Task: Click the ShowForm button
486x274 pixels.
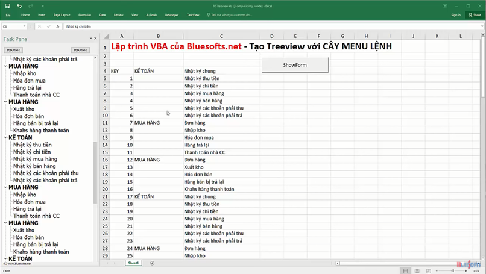Action: [x=295, y=65]
